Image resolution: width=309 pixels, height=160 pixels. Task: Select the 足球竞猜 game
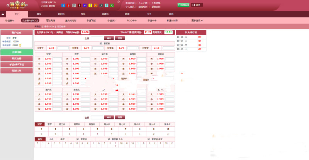51,20
